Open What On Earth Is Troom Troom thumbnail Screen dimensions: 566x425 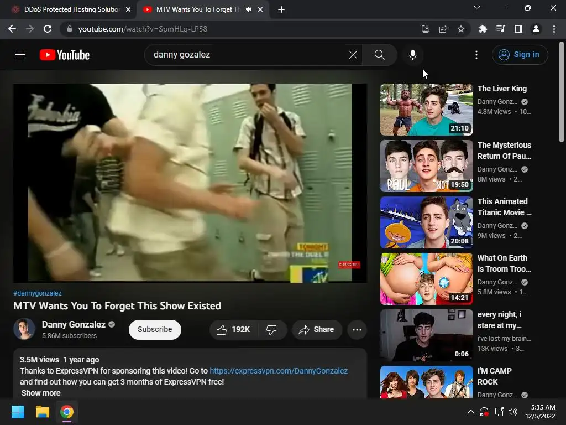426,279
